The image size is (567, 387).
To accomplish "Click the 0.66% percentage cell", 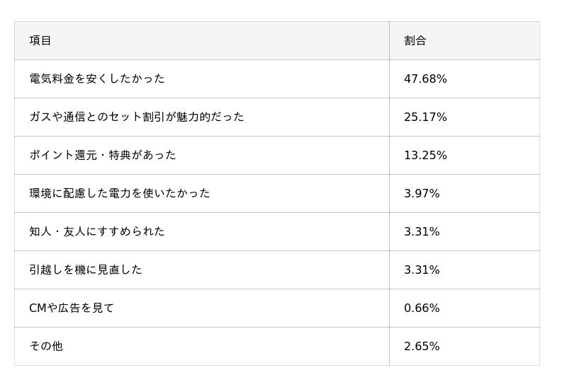I will [422, 308].
